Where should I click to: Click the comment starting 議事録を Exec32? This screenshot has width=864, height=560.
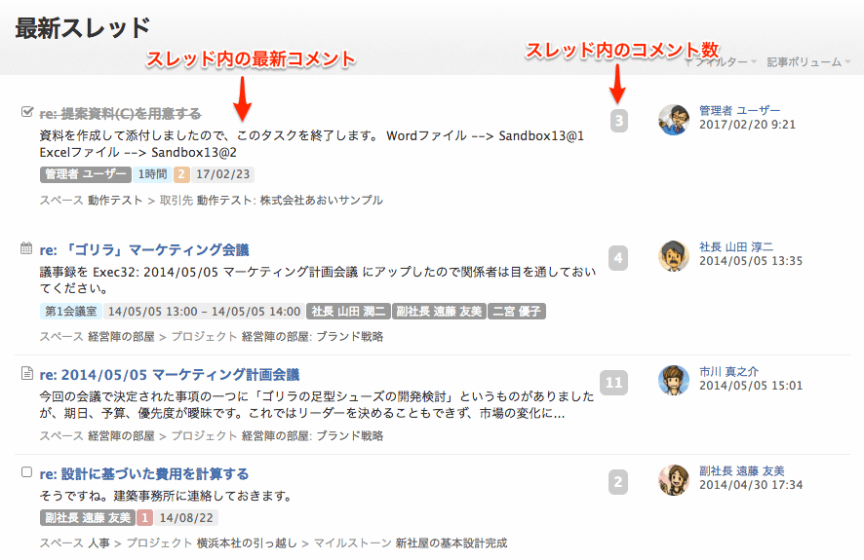coord(318,280)
